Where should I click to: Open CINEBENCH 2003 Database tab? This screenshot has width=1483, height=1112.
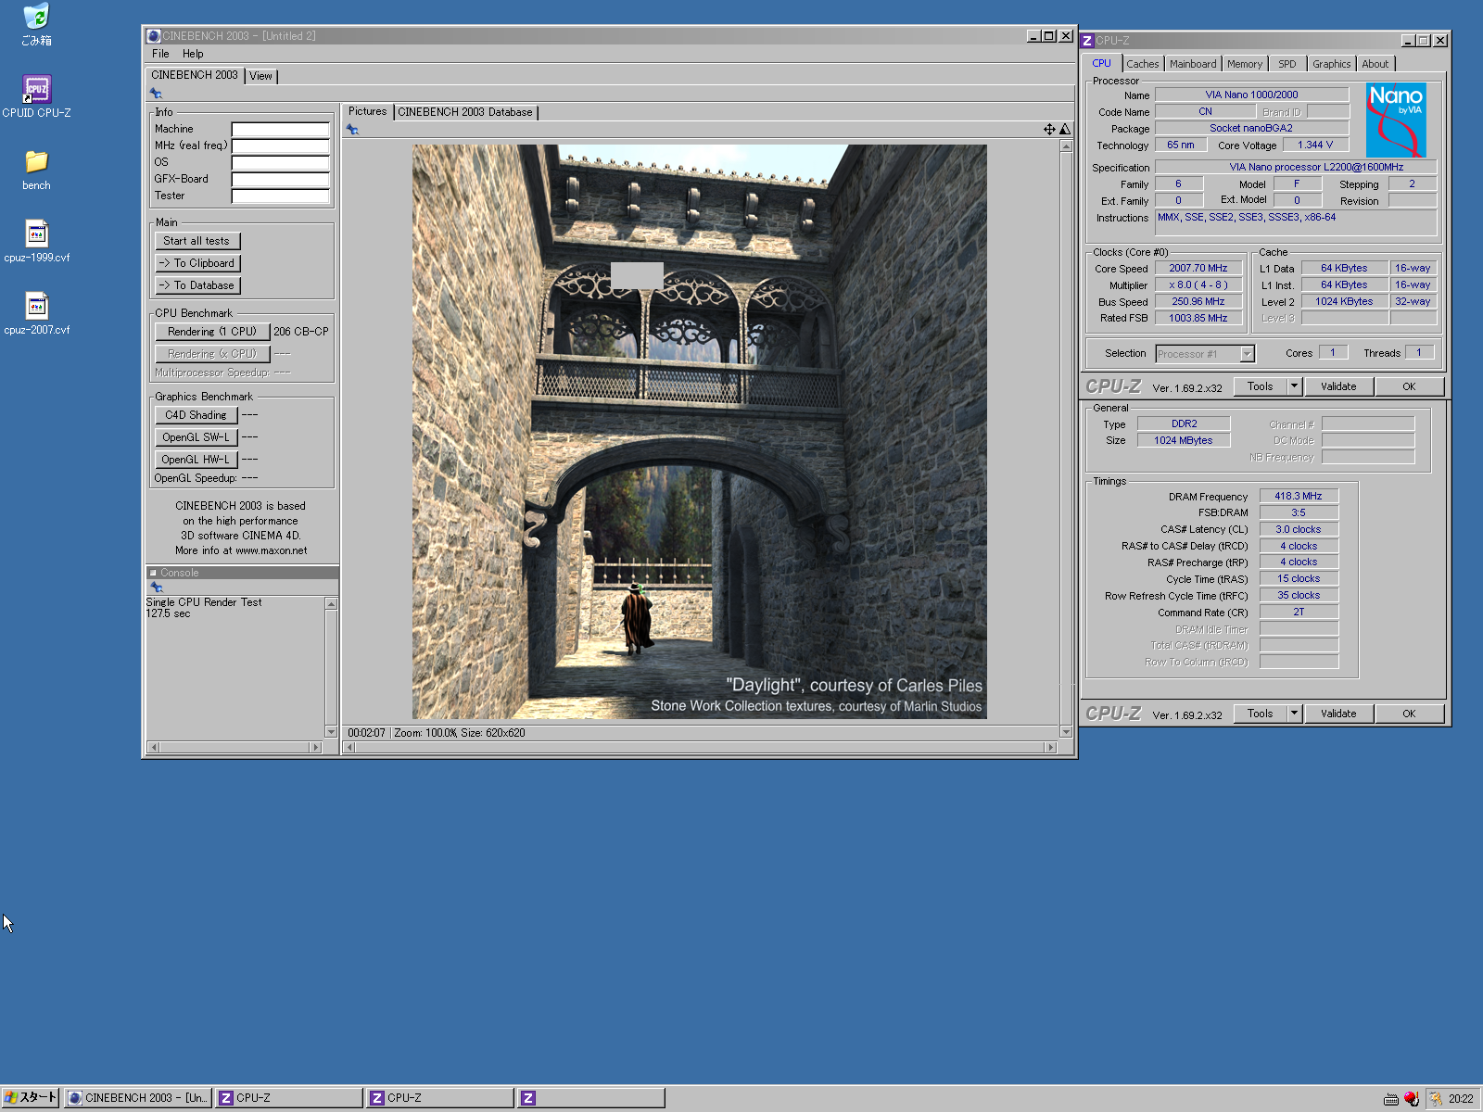(465, 112)
